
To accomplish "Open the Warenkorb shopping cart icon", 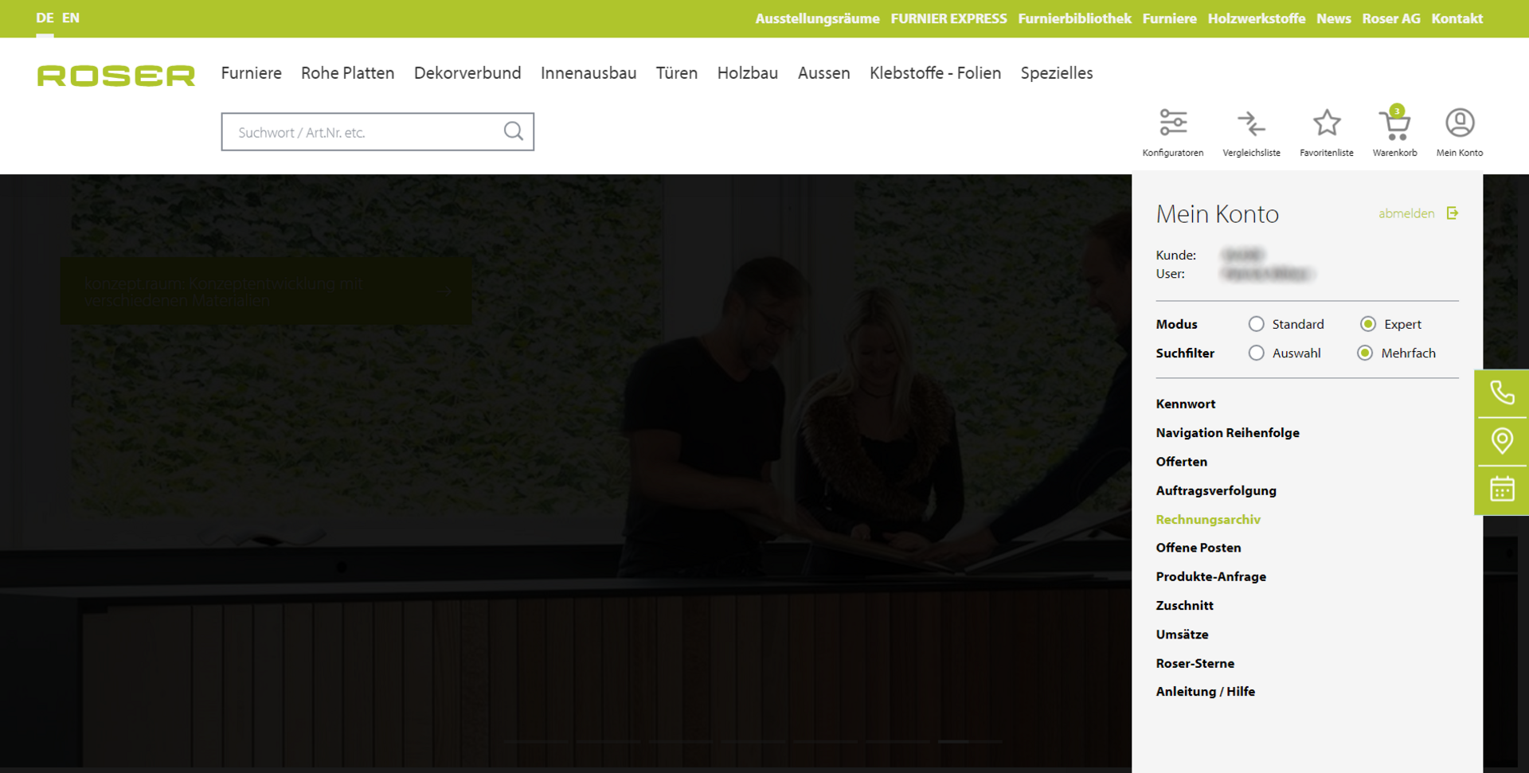I will tap(1394, 123).
